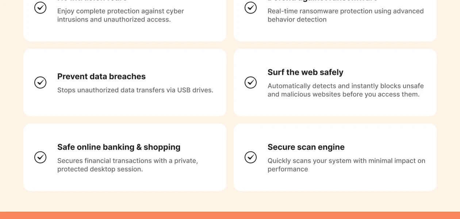Click the Secure scan engine title
460x219 pixels.
point(306,147)
